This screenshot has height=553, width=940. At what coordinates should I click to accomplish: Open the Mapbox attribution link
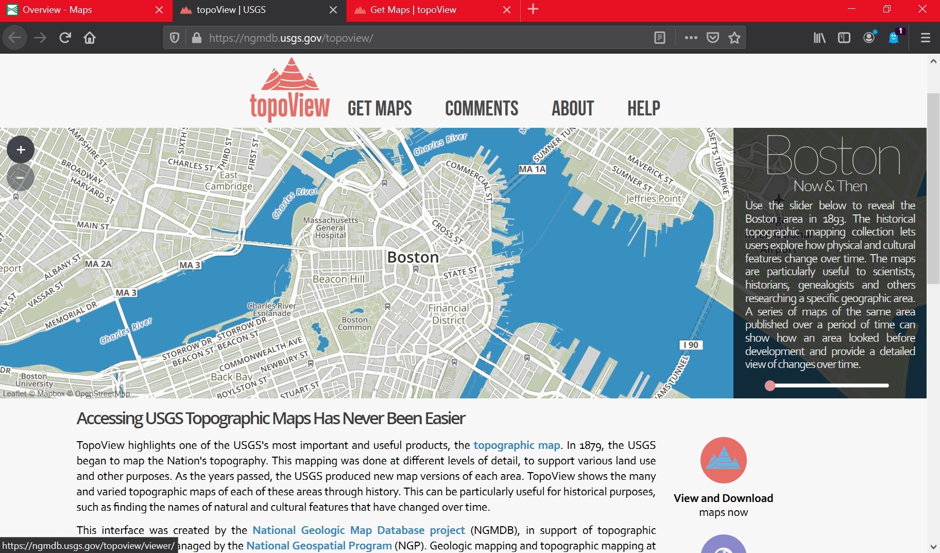(50, 394)
